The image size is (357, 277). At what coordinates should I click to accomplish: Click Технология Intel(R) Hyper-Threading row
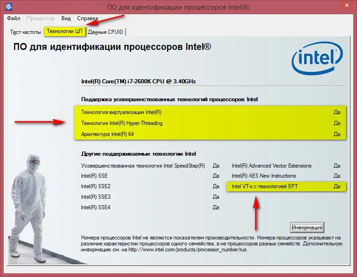[210, 123]
